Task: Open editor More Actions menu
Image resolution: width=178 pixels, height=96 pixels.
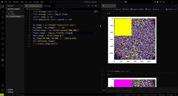Action: [99, 6]
